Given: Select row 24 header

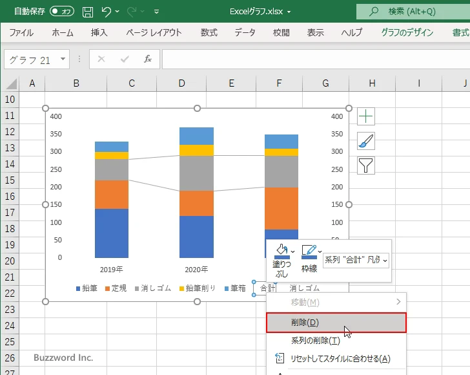Looking at the screenshot, I should coord(10,325).
